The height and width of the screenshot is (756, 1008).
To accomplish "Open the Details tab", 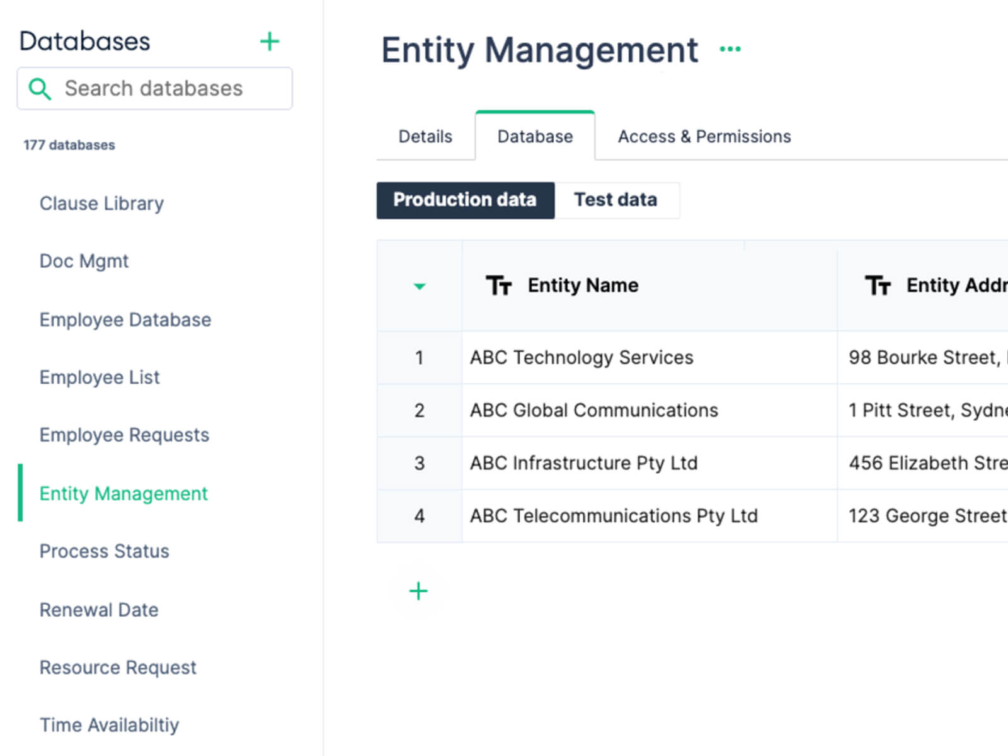I will pyautogui.click(x=425, y=137).
